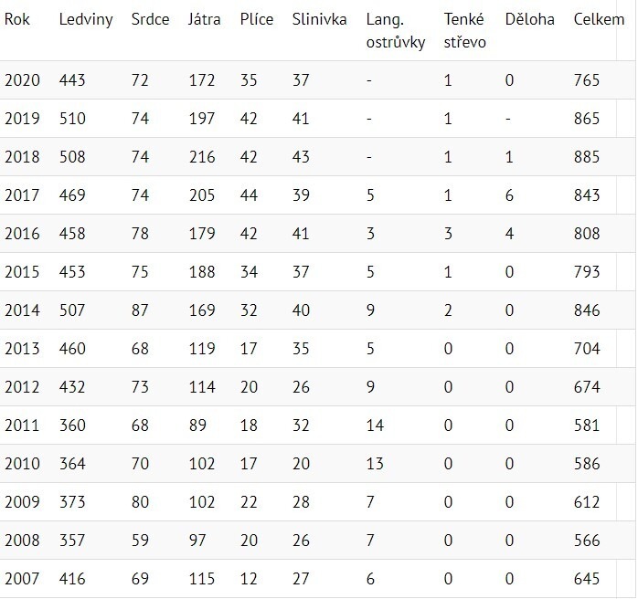Click the 'Játra' column header

tap(204, 19)
